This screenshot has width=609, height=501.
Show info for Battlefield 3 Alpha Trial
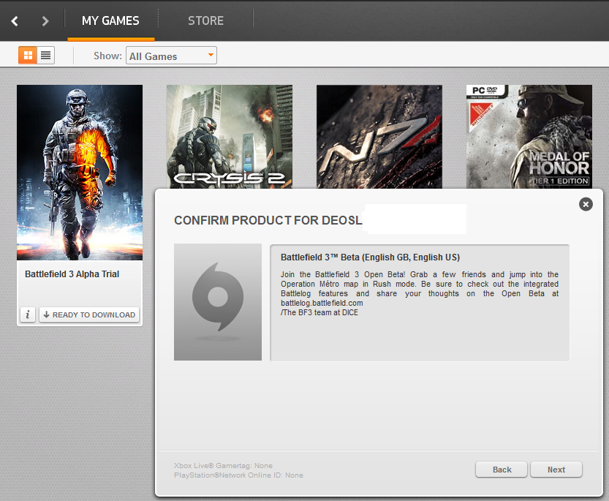(28, 314)
